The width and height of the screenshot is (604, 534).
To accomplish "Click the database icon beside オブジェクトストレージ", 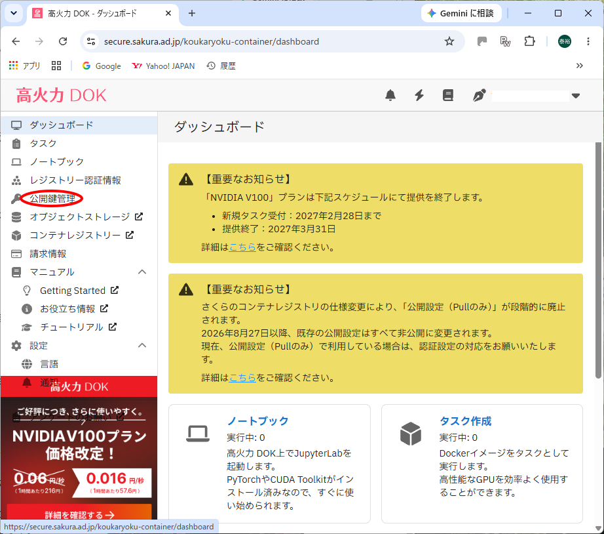I will click(16, 217).
